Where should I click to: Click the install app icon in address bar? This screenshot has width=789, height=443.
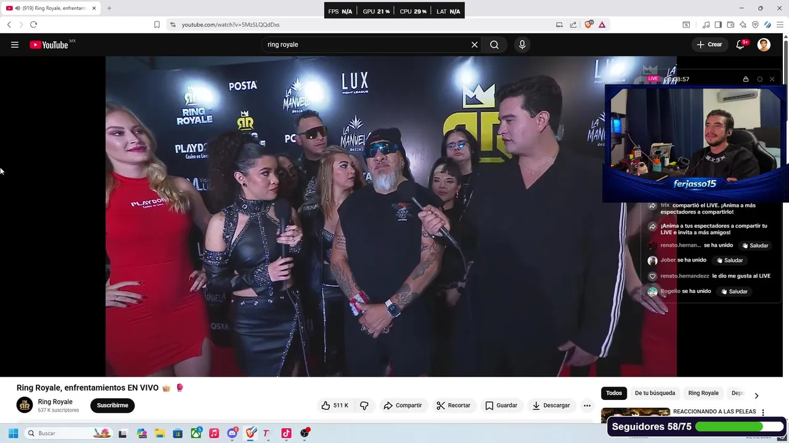click(x=559, y=25)
